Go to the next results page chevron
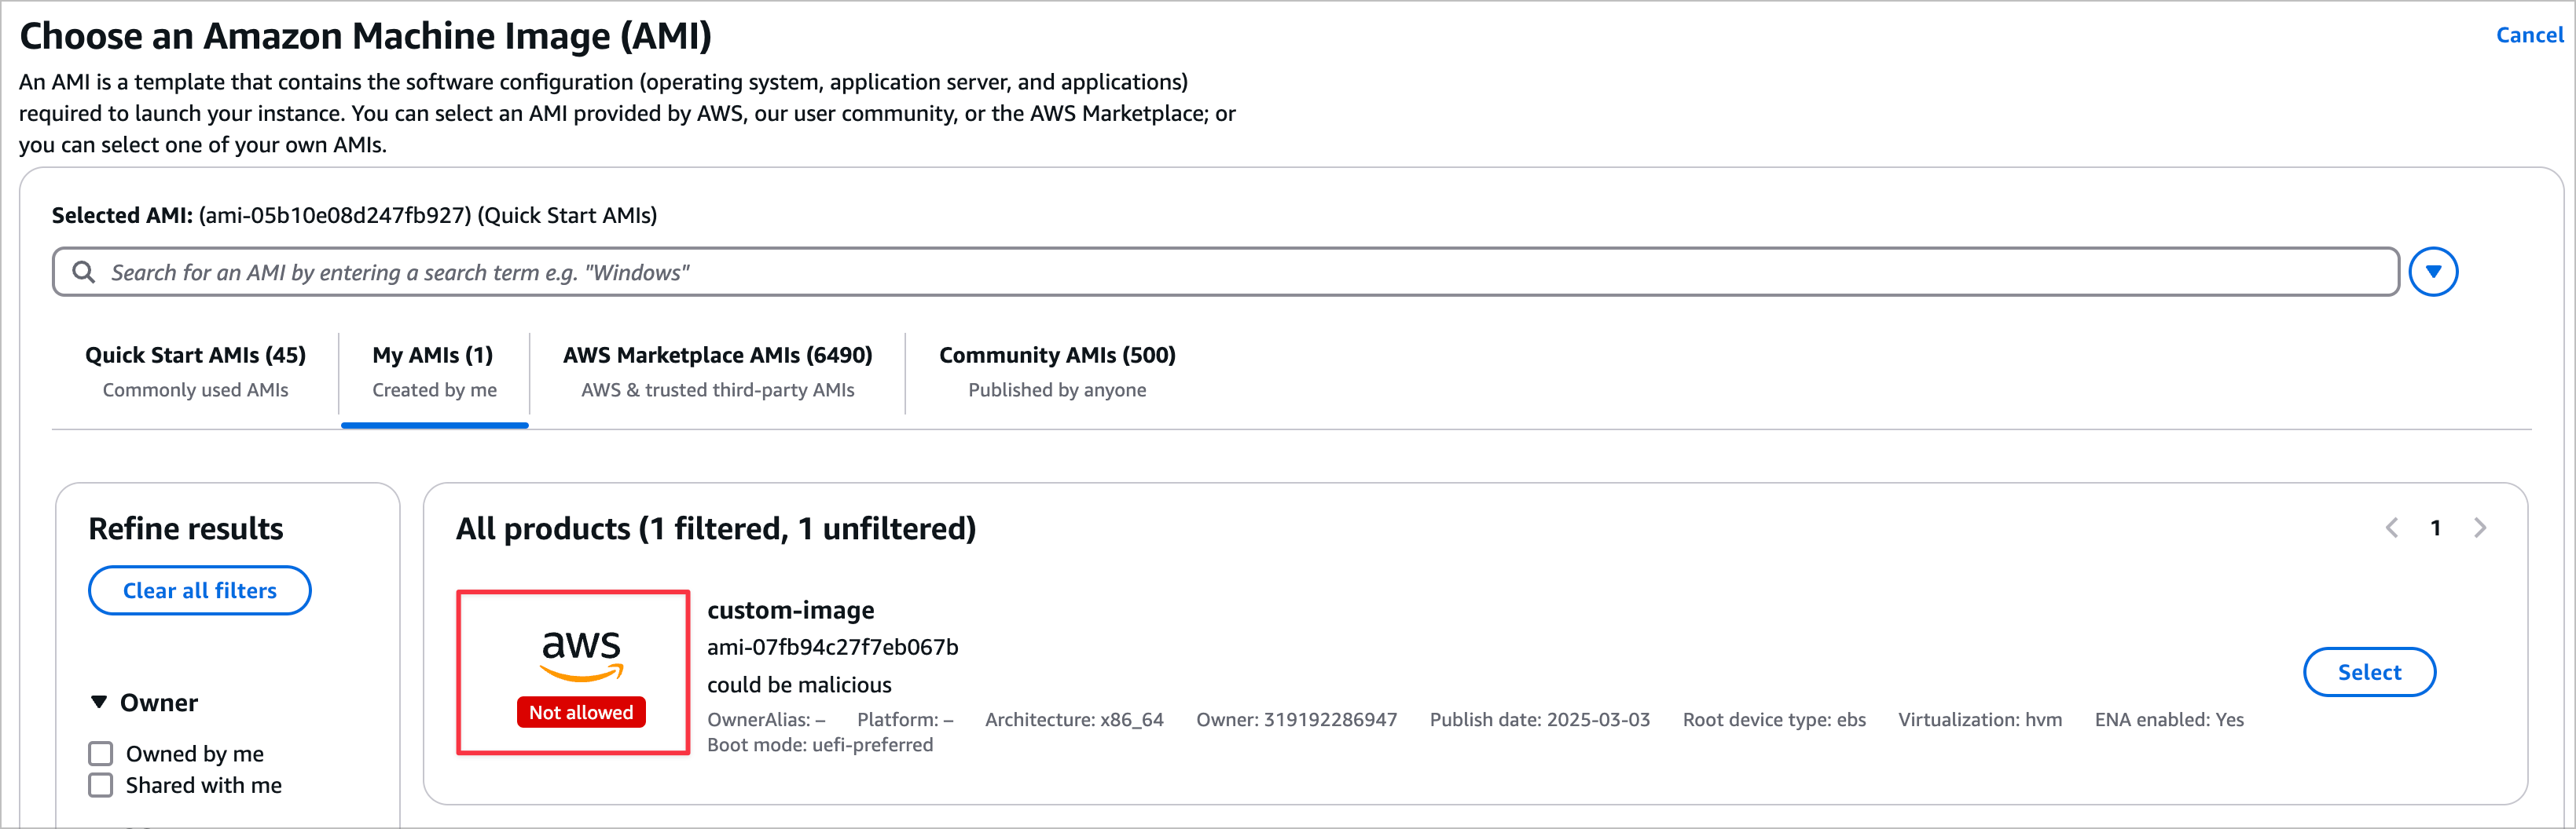The image size is (2576, 829). coord(2479,528)
